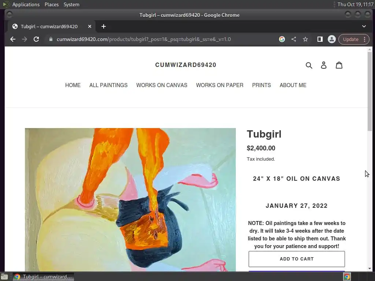Open the ABOUT ME page
Image resolution: width=375 pixels, height=281 pixels.
coord(293,85)
